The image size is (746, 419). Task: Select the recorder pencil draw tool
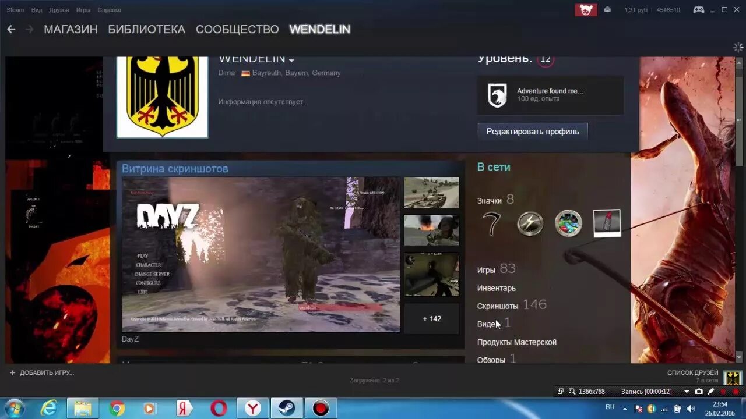[x=710, y=392]
